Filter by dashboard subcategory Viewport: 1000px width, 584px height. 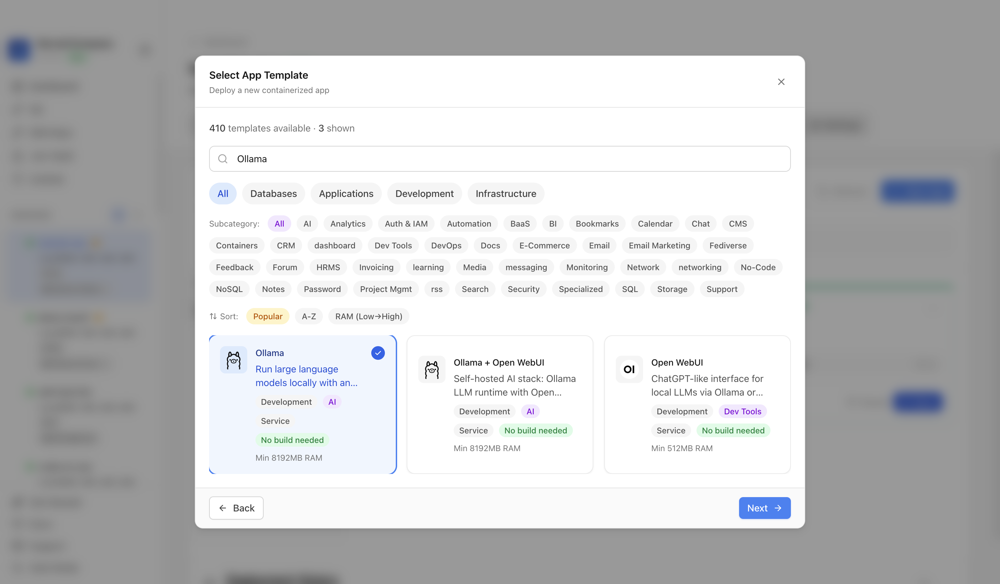334,246
